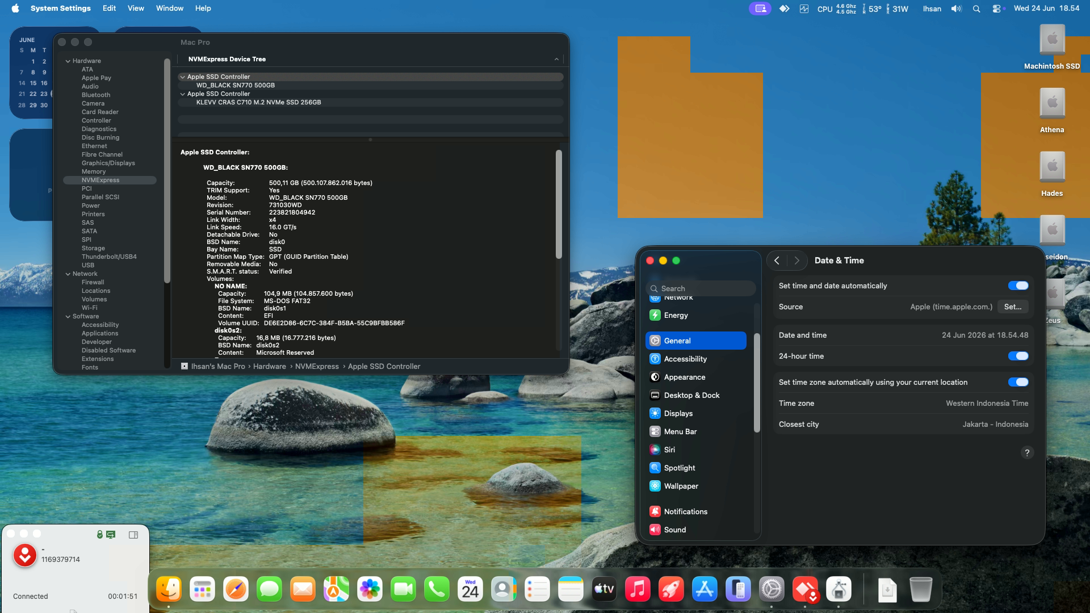This screenshot has height=613, width=1090.
Task: Open the Edit menu
Action: [x=109, y=9]
